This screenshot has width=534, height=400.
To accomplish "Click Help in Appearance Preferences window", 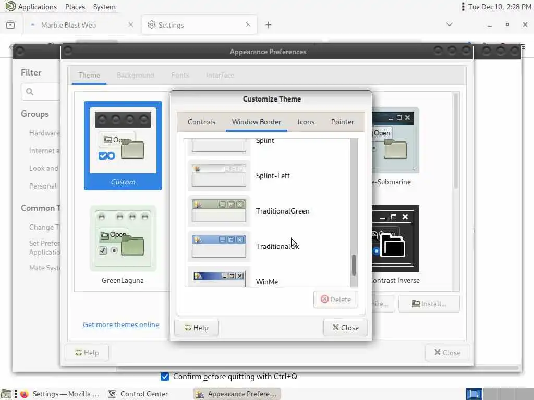I will point(87,353).
